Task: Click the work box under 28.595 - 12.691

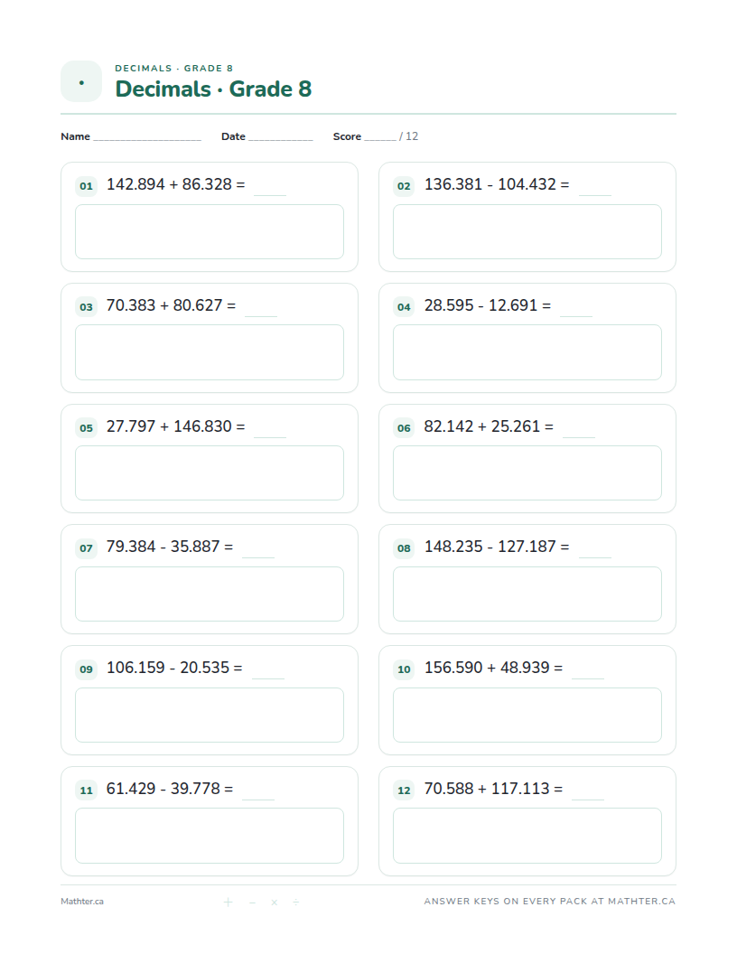Action: [x=527, y=352]
